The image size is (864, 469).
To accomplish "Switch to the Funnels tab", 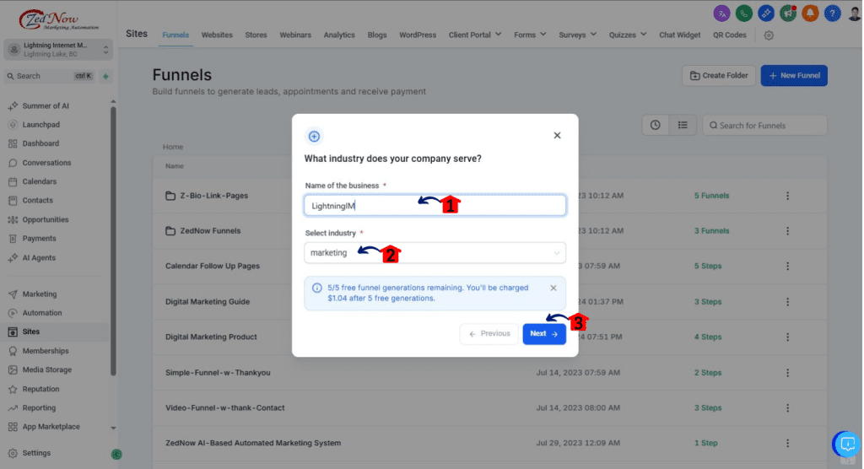I will tap(175, 35).
